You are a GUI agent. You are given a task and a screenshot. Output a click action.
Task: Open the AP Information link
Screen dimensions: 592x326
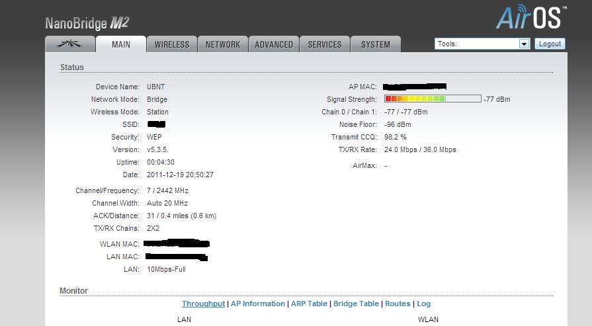pyautogui.click(x=258, y=304)
